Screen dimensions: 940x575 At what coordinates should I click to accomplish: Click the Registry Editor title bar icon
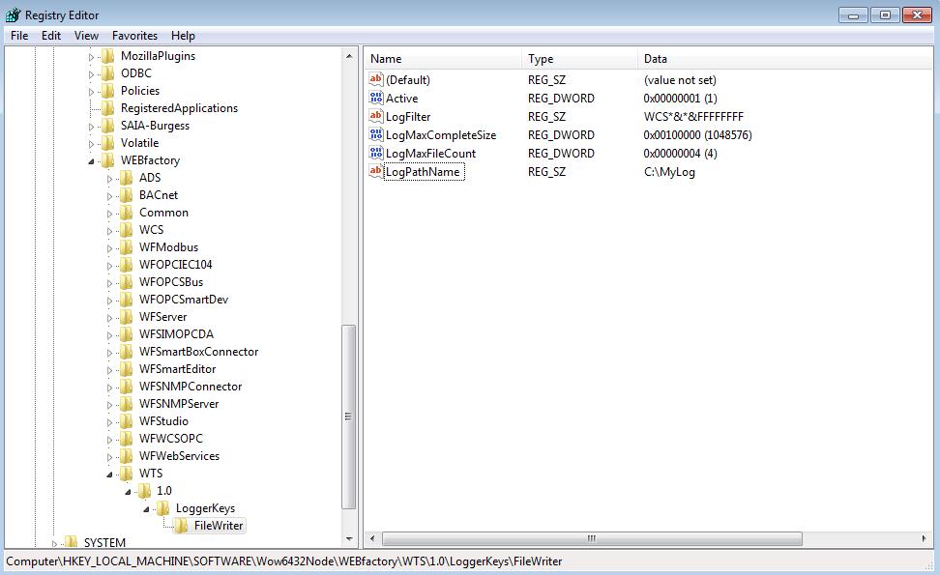click(13, 15)
